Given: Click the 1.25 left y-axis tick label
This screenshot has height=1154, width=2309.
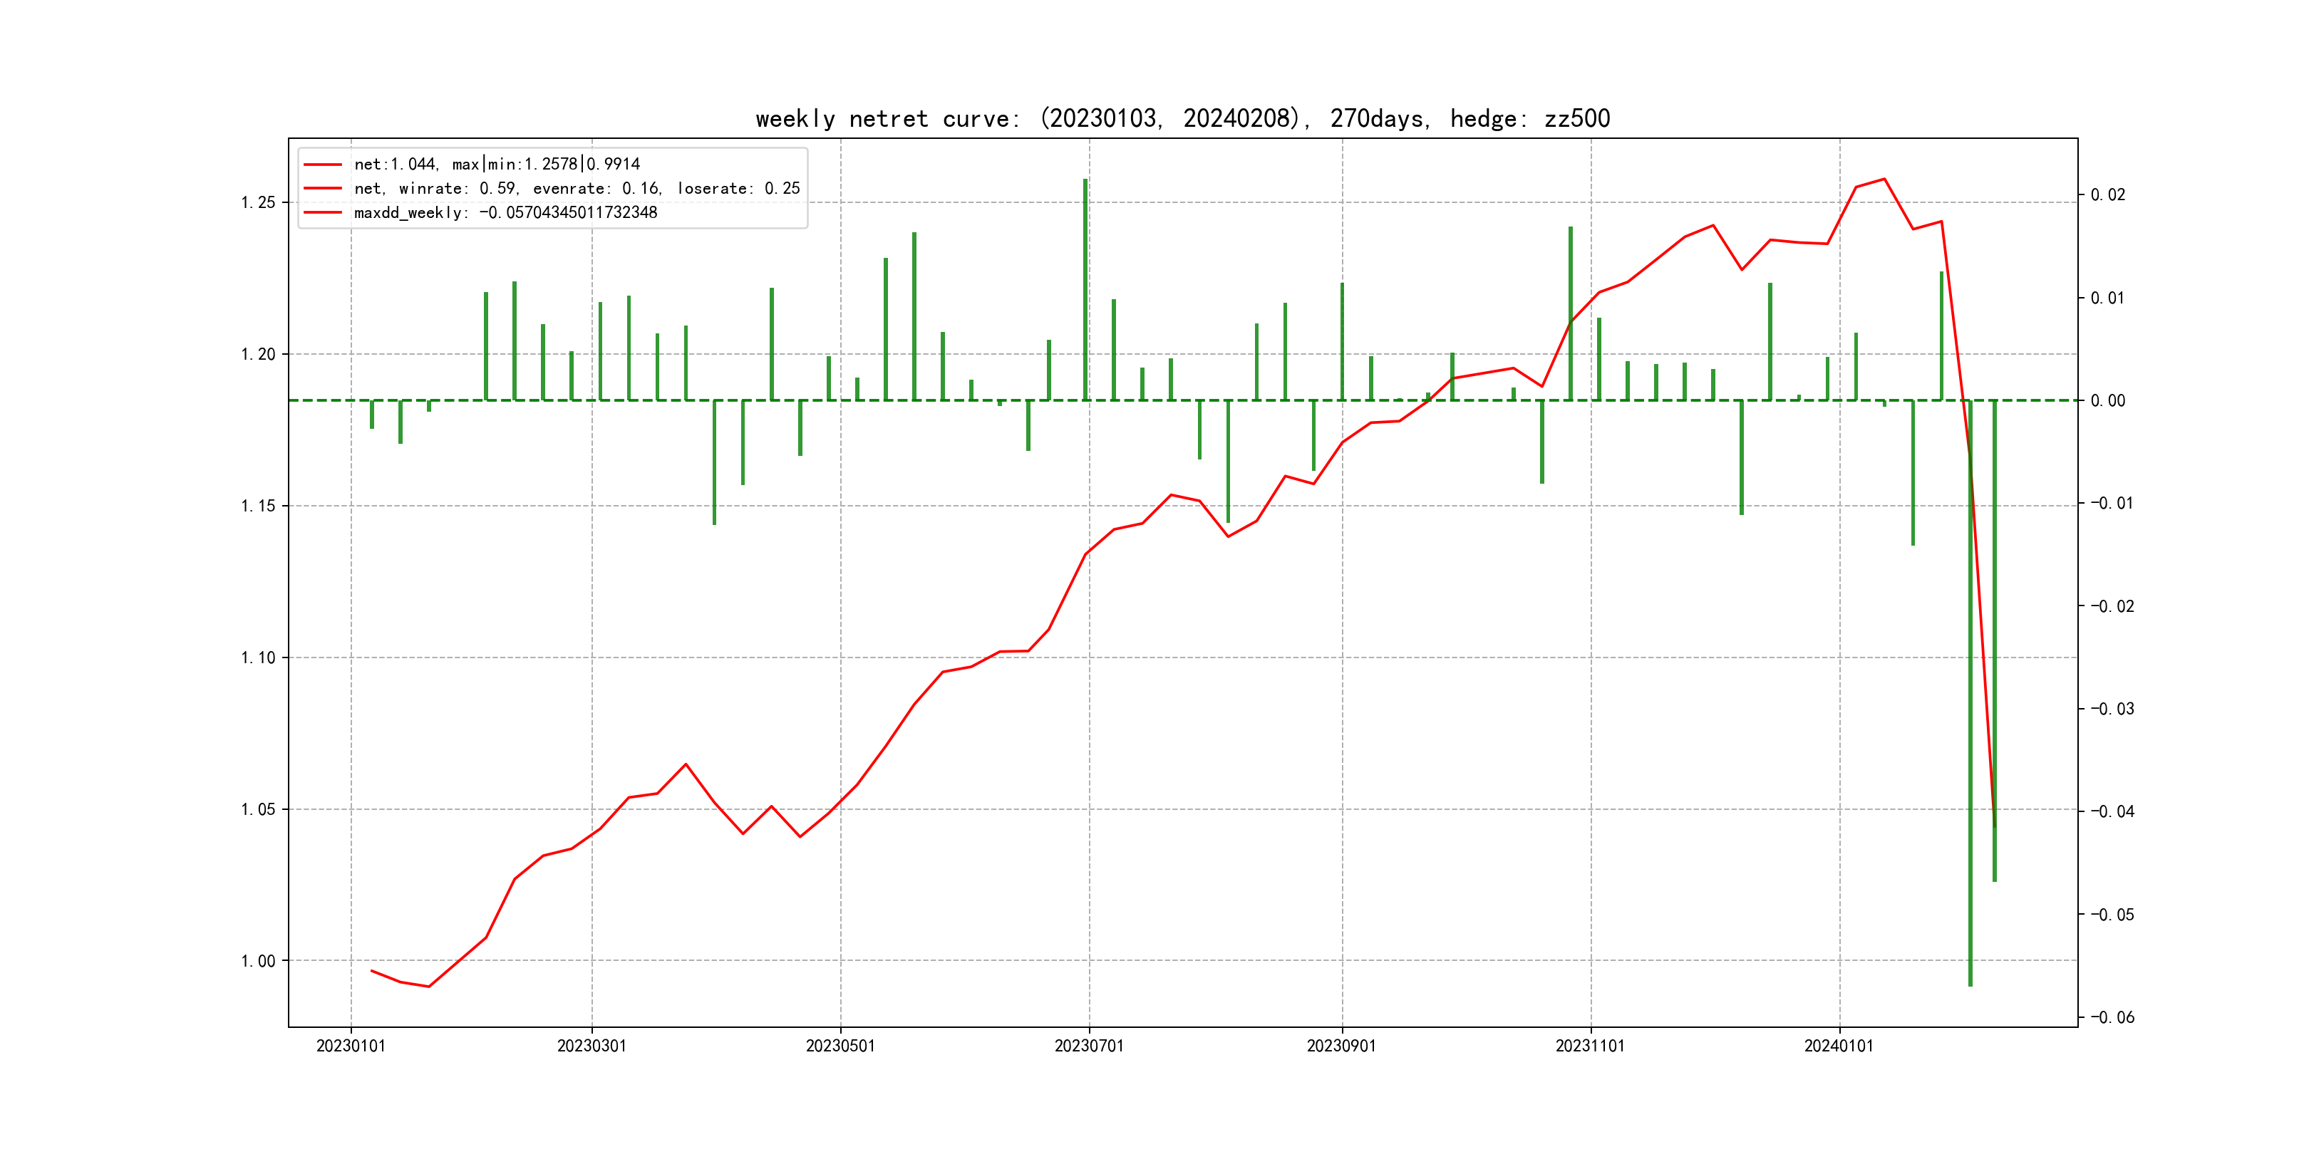Looking at the screenshot, I should 258,202.
